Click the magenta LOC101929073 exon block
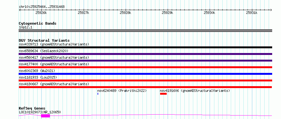Screen dimensions: 281x119 click(45, 116)
